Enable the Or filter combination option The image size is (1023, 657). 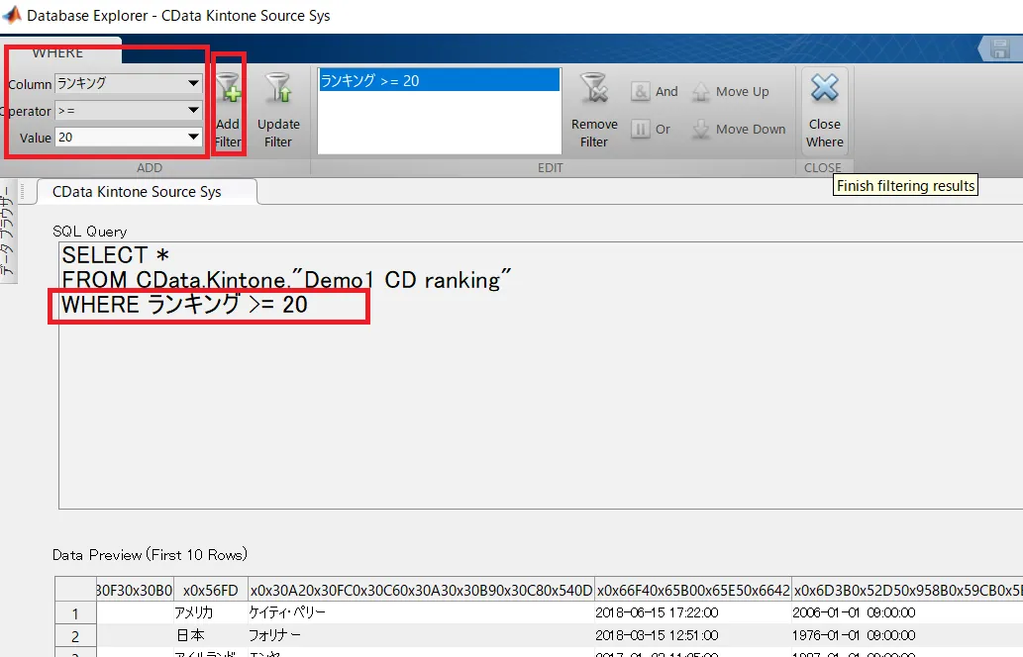pyautogui.click(x=642, y=129)
